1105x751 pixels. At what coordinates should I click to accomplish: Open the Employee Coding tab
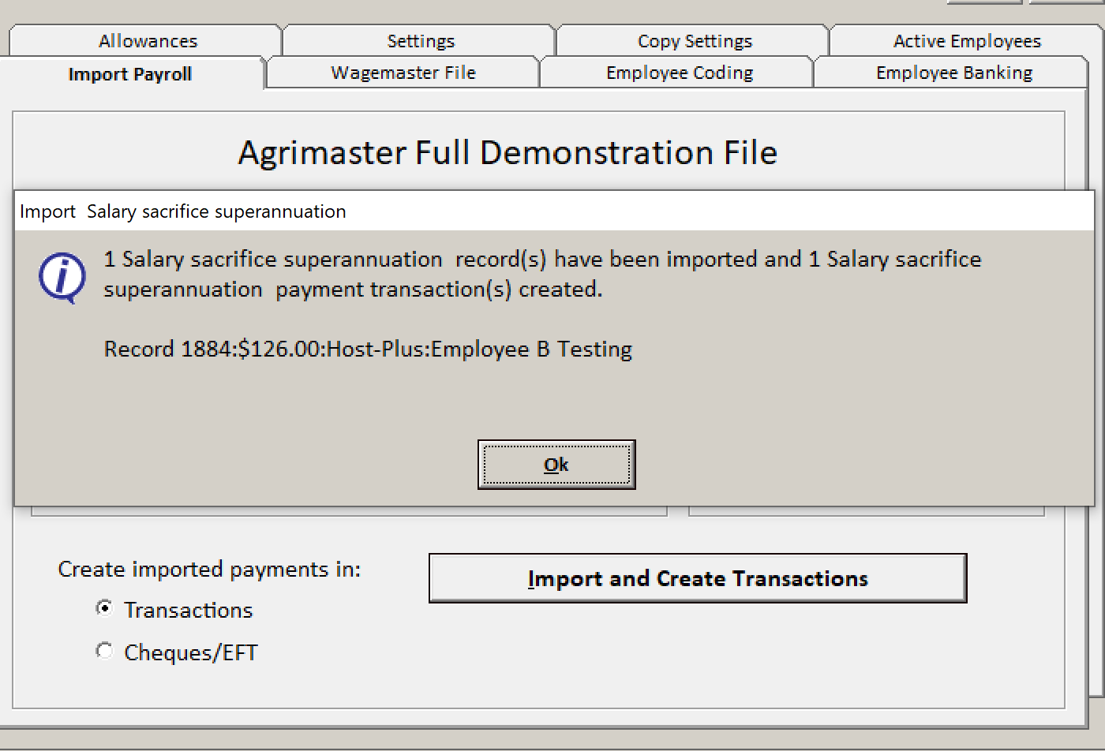679,73
